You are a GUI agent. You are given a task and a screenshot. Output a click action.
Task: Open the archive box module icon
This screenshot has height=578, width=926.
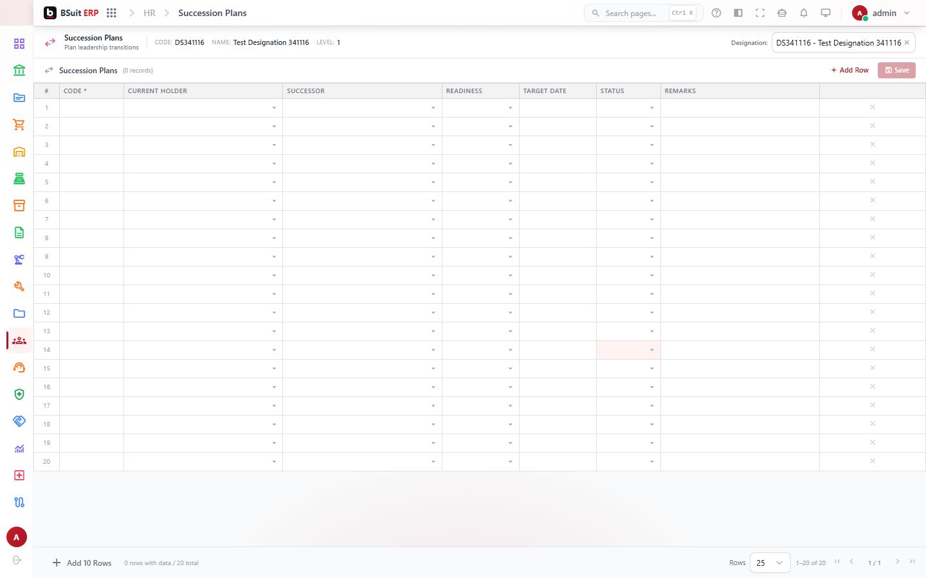[19, 206]
